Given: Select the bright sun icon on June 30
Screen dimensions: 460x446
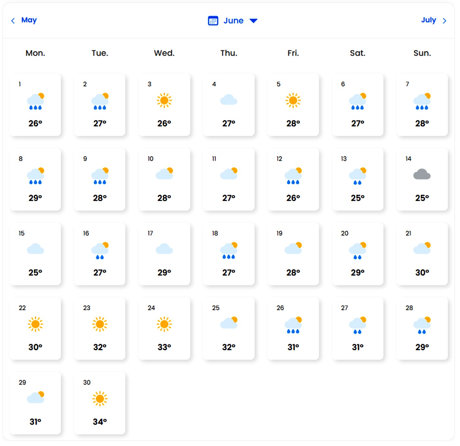Looking at the screenshot, I should (100, 399).
